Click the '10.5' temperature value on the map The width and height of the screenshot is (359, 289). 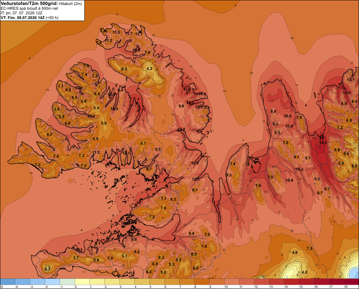[288, 116]
